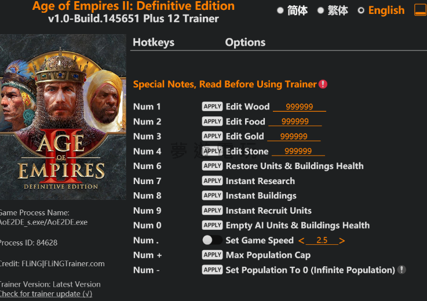Open Special Notes, Read Before Using Trainer
The height and width of the screenshot is (301, 427).
225,84
